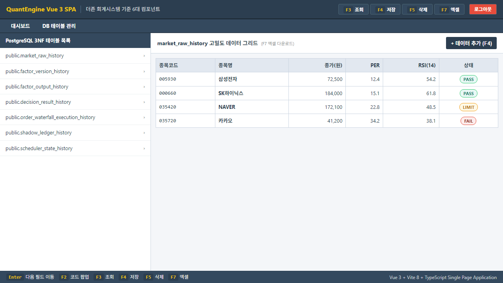Click the PER column header
The height and width of the screenshot is (283, 503).
364,65
